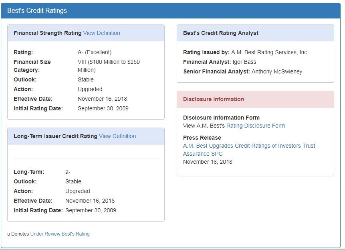Click the Rating Issued by label

[206, 53]
